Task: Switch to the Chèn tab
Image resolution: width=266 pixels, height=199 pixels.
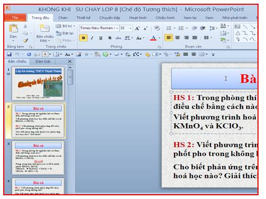Action: [x=63, y=18]
